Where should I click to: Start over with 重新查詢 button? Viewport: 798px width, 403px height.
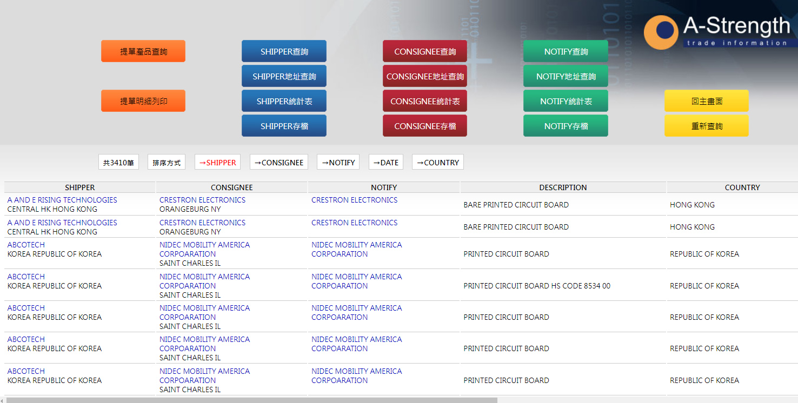[707, 126]
